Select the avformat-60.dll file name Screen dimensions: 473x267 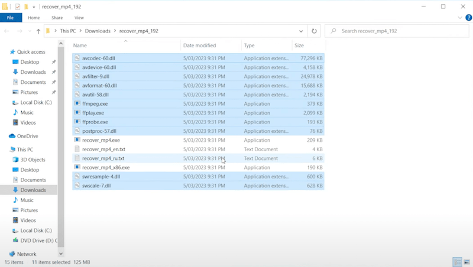[x=99, y=85]
